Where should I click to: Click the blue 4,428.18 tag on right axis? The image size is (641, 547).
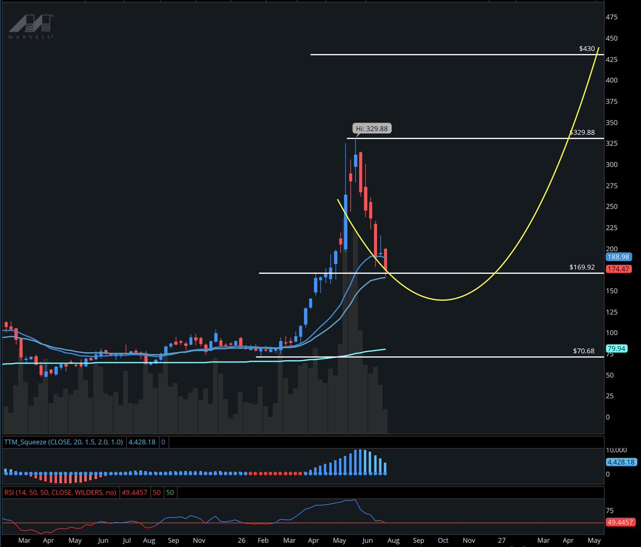point(620,461)
